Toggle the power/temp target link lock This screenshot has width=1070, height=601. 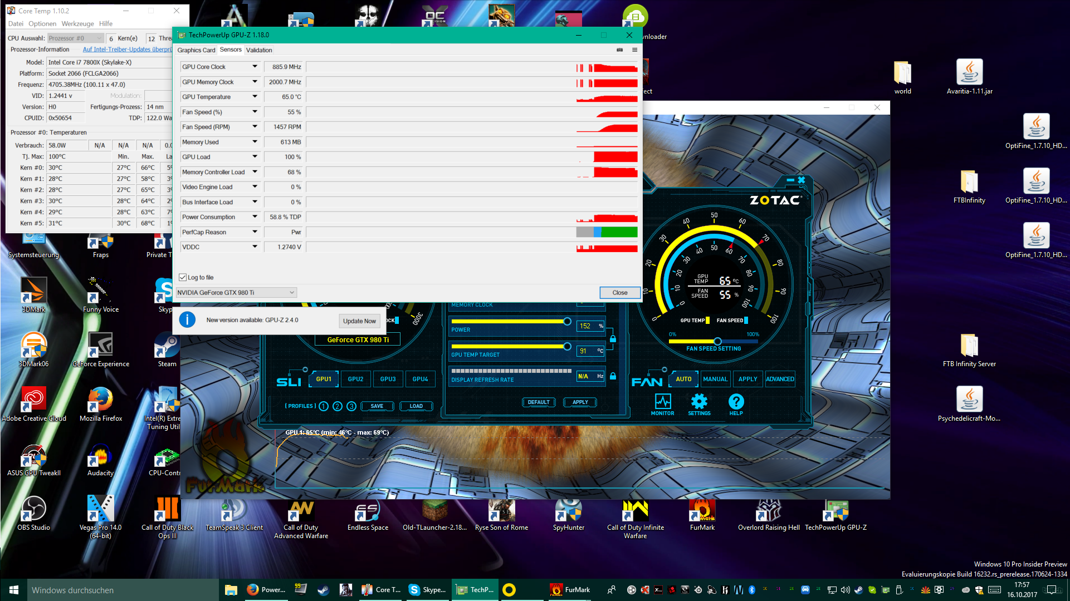[x=613, y=338]
